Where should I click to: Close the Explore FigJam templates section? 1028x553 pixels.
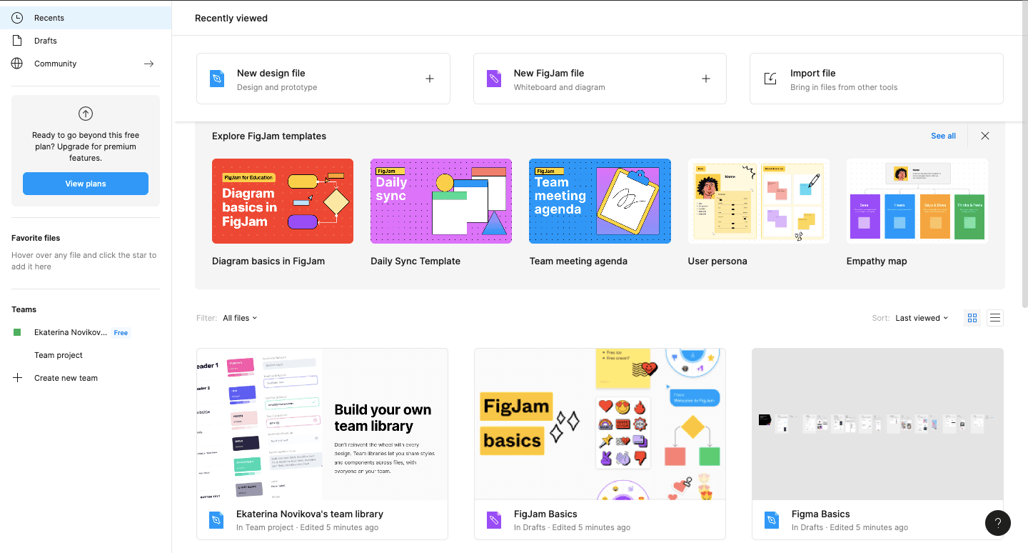click(x=985, y=136)
